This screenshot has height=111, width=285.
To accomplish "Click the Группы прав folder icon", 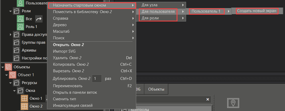I will point(17,42).
